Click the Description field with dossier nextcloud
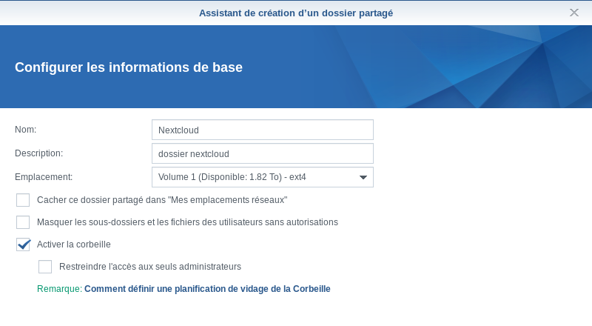This screenshot has width=592, height=326. pos(262,153)
